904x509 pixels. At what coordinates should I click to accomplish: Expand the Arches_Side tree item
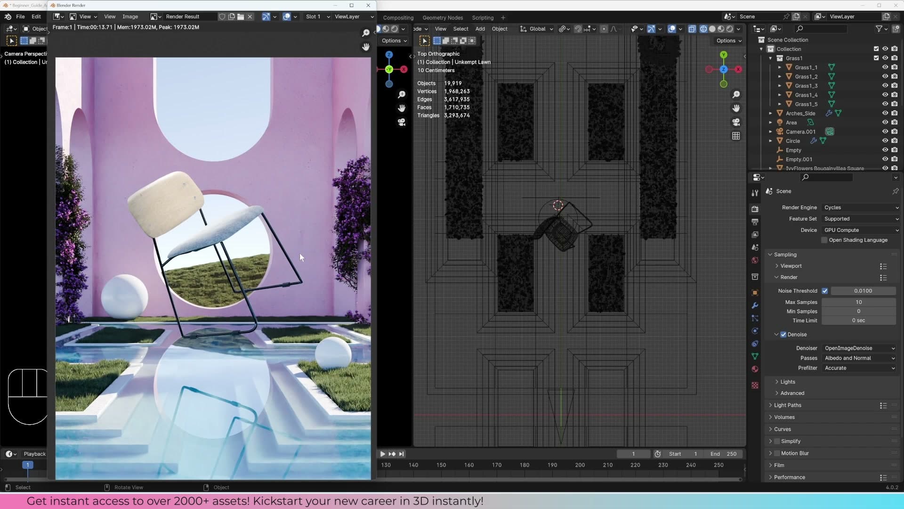pyautogui.click(x=771, y=113)
